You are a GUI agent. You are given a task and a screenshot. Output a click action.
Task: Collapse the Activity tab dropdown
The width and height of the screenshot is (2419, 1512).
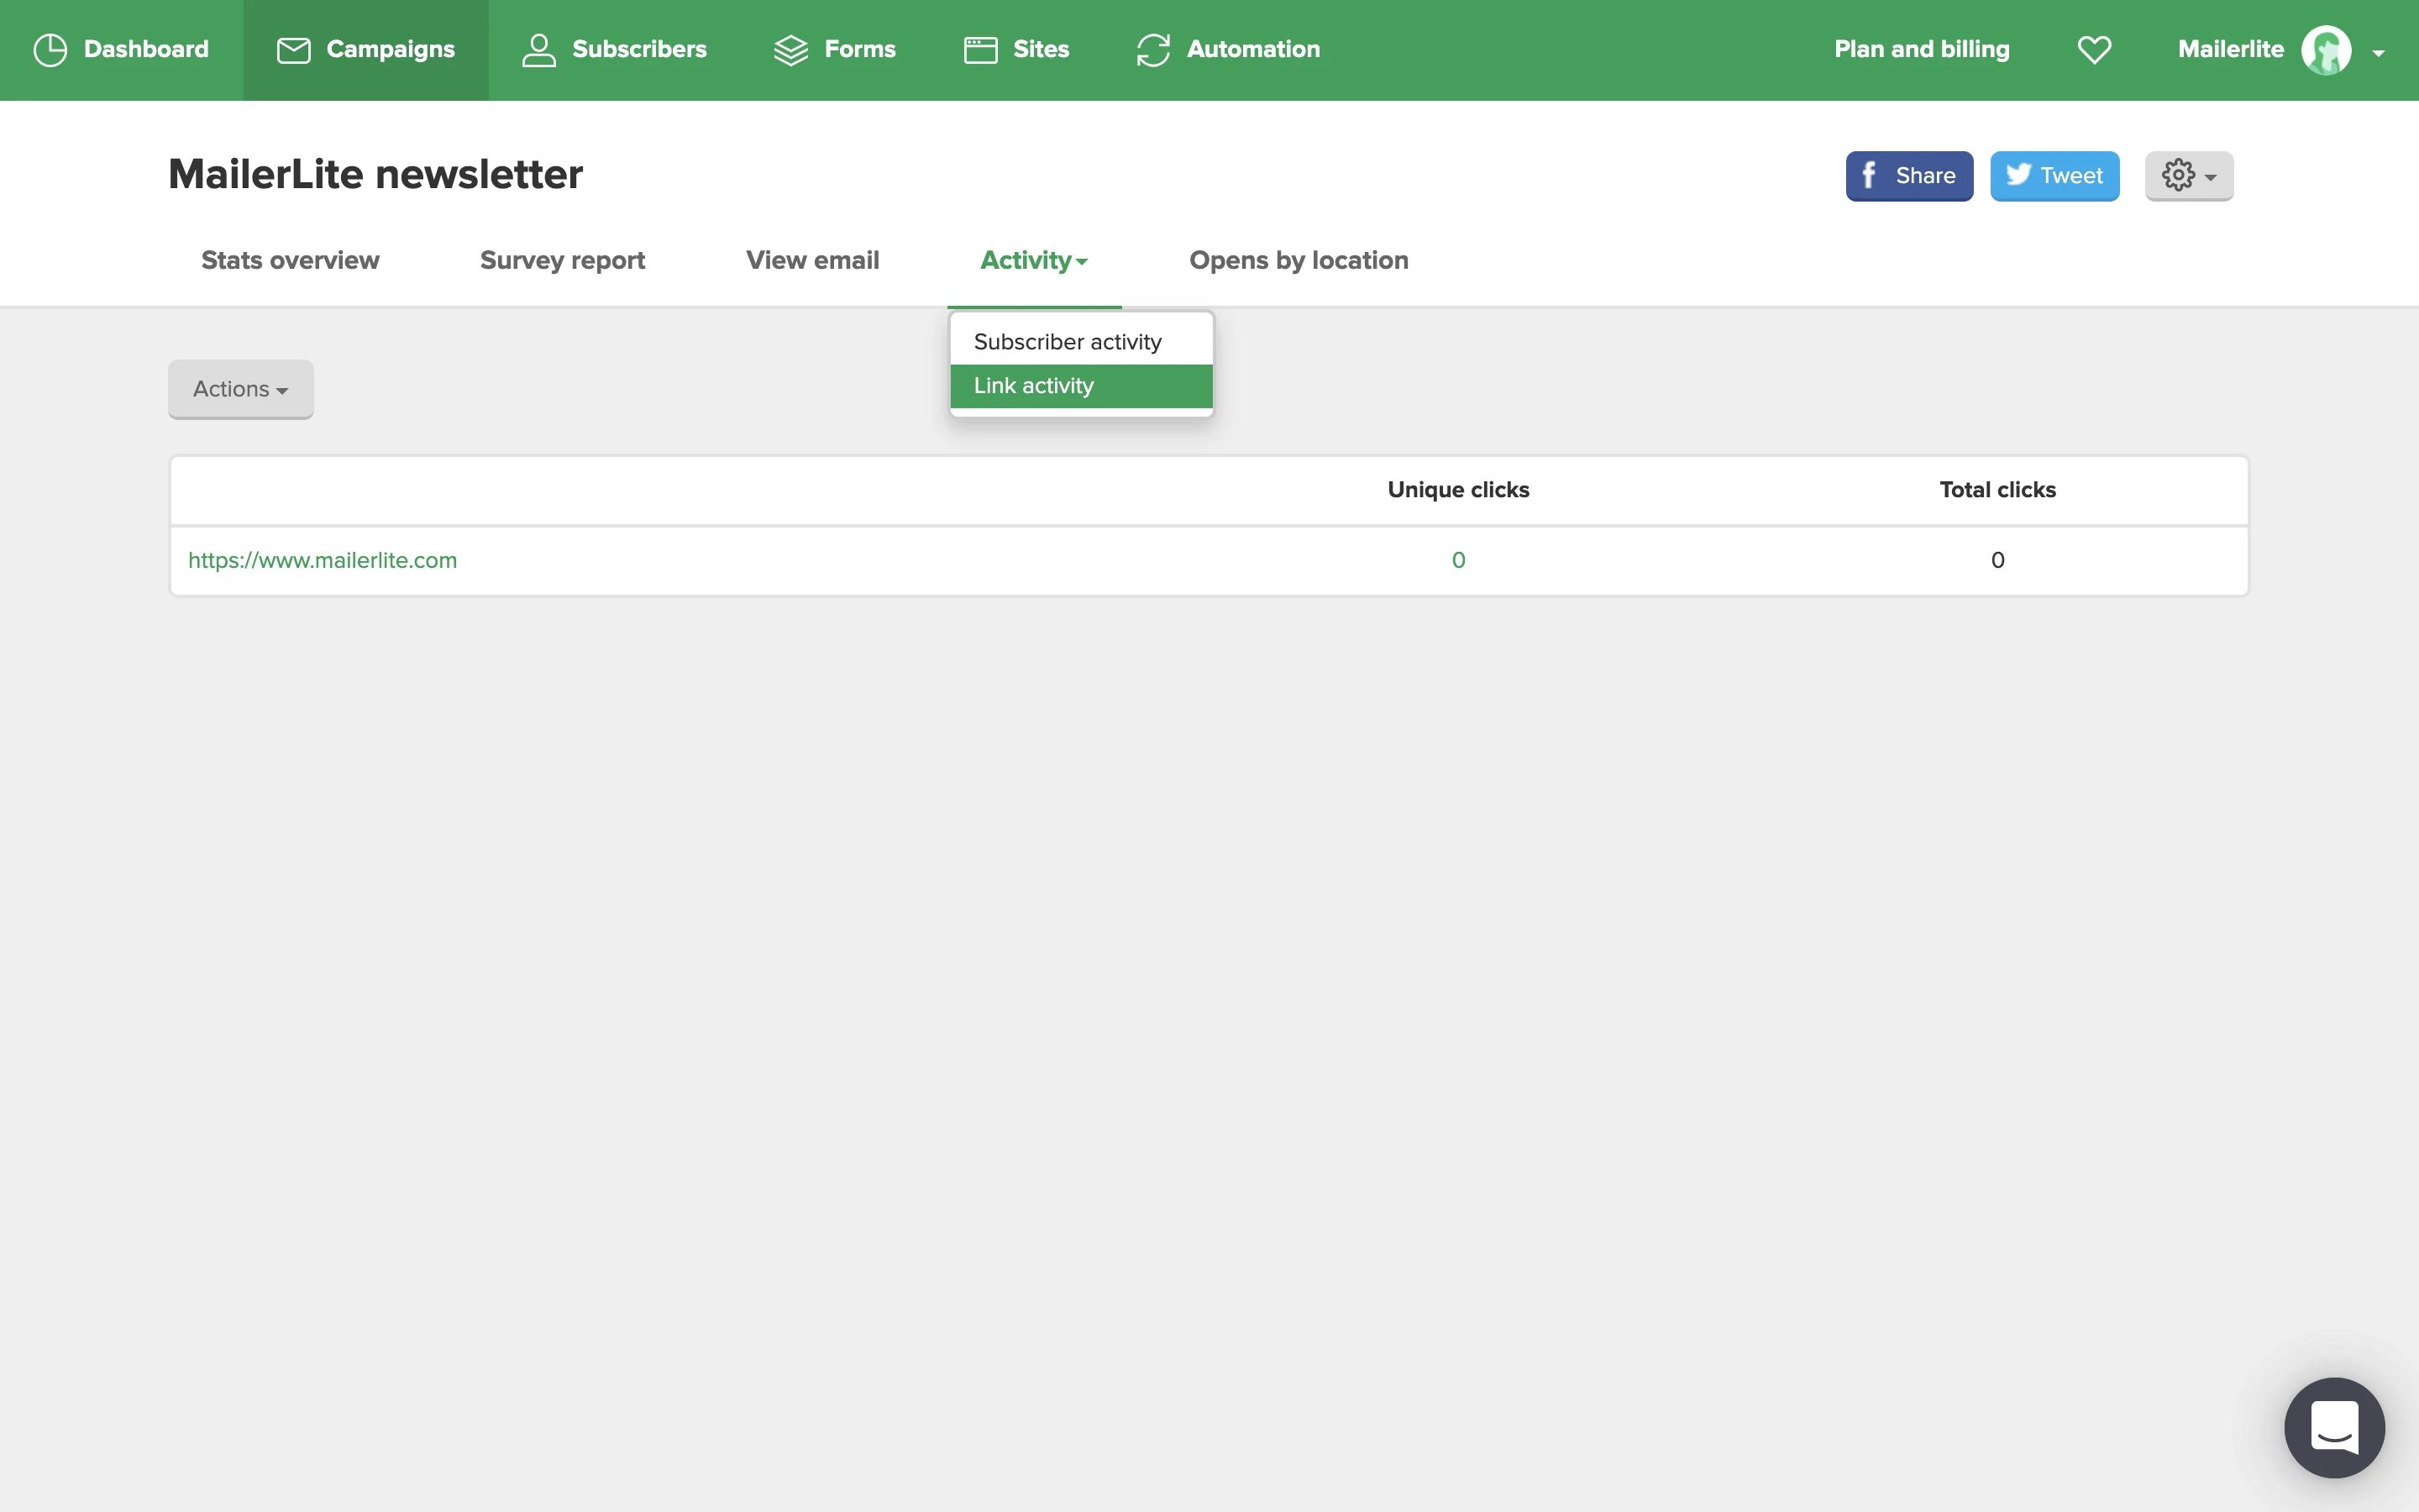[1034, 260]
